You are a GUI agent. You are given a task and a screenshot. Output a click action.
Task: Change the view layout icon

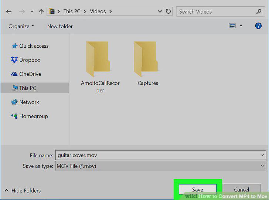(232, 26)
